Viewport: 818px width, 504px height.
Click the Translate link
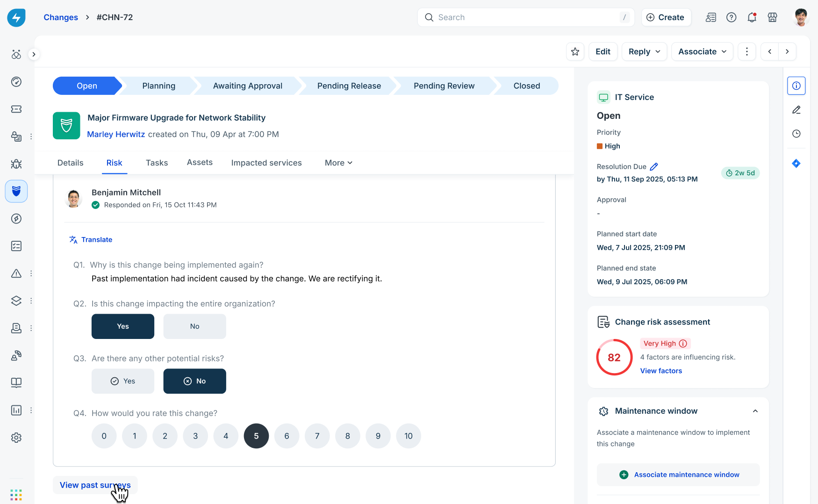91,239
